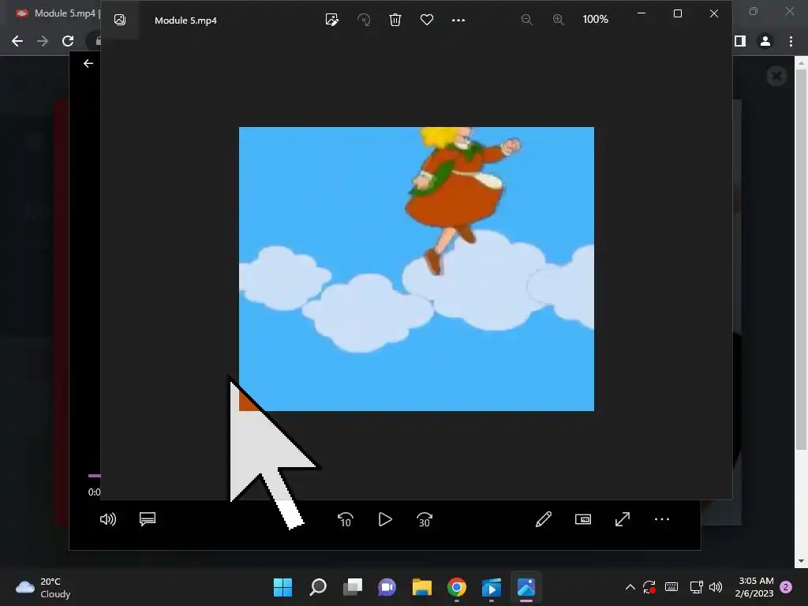This screenshot has height=606, width=808.
Task: Open notifications badge showing 2
Action: tap(786, 587)
